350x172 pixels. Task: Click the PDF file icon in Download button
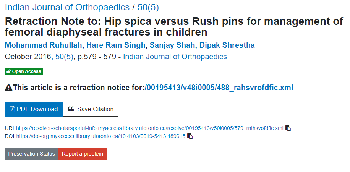click(12, 109)
